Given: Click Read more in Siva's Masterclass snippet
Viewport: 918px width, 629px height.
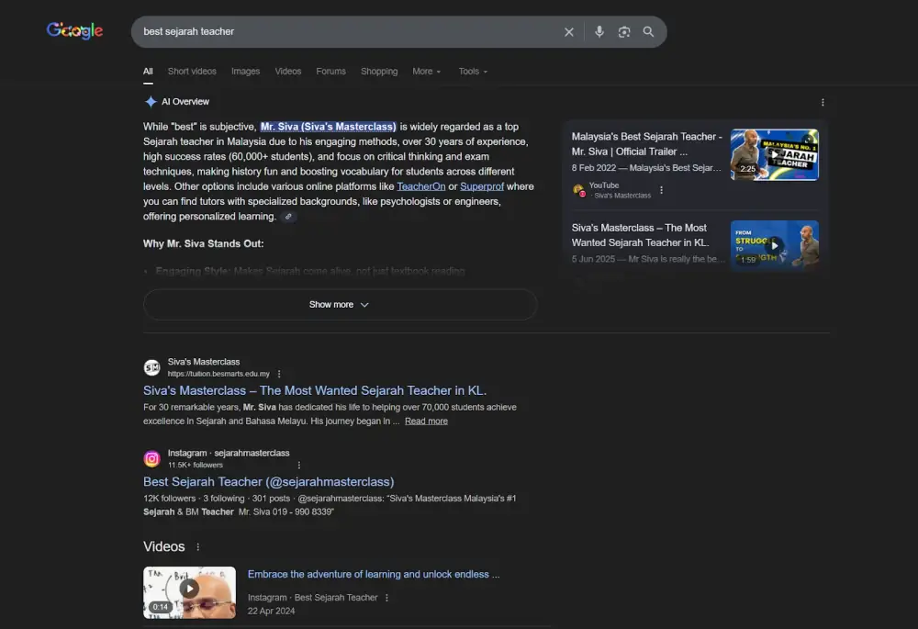Looking at the screenshot, I should tap(426, 421).
